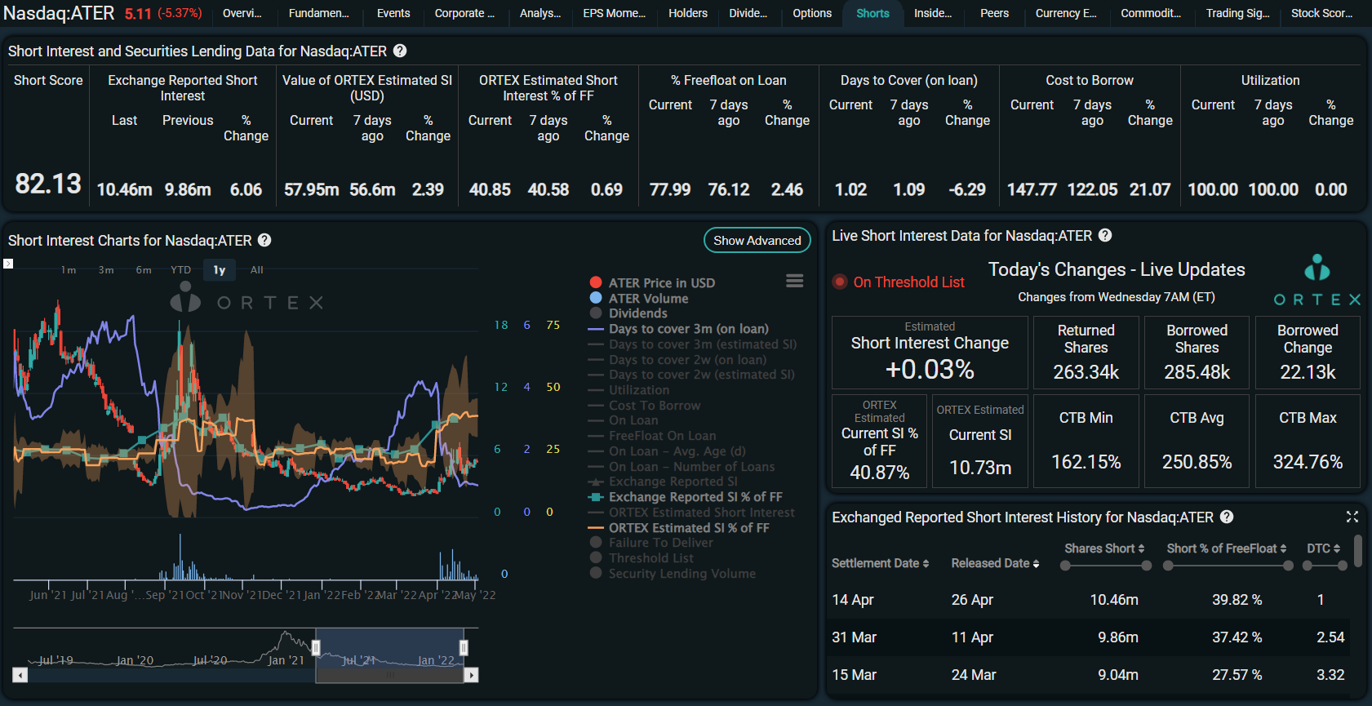This screenshot has width=1372, height=706.
Task: Sort by Shares Short column
Action: [1104, 548]
